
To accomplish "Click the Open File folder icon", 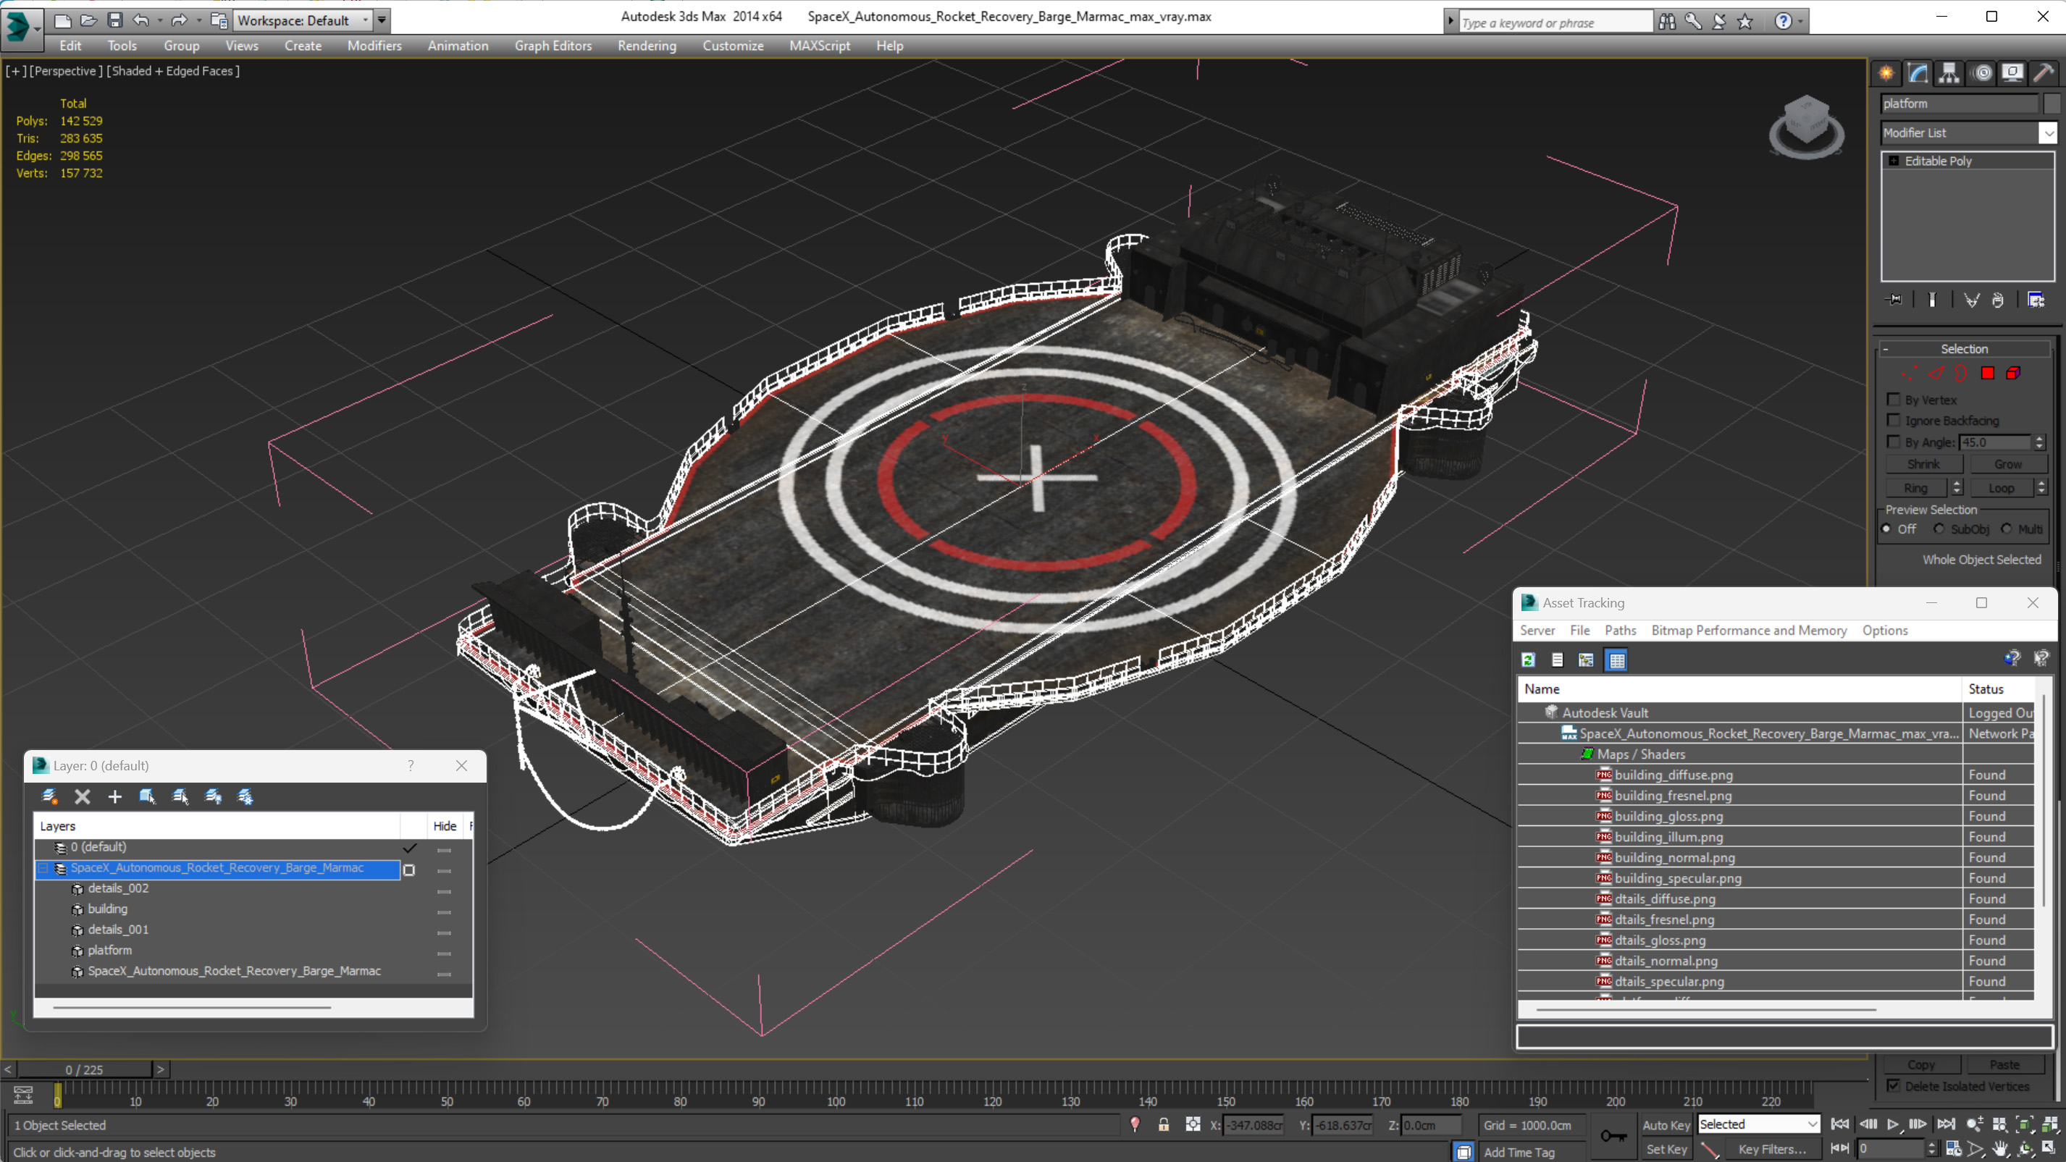I will pos(89,20).
